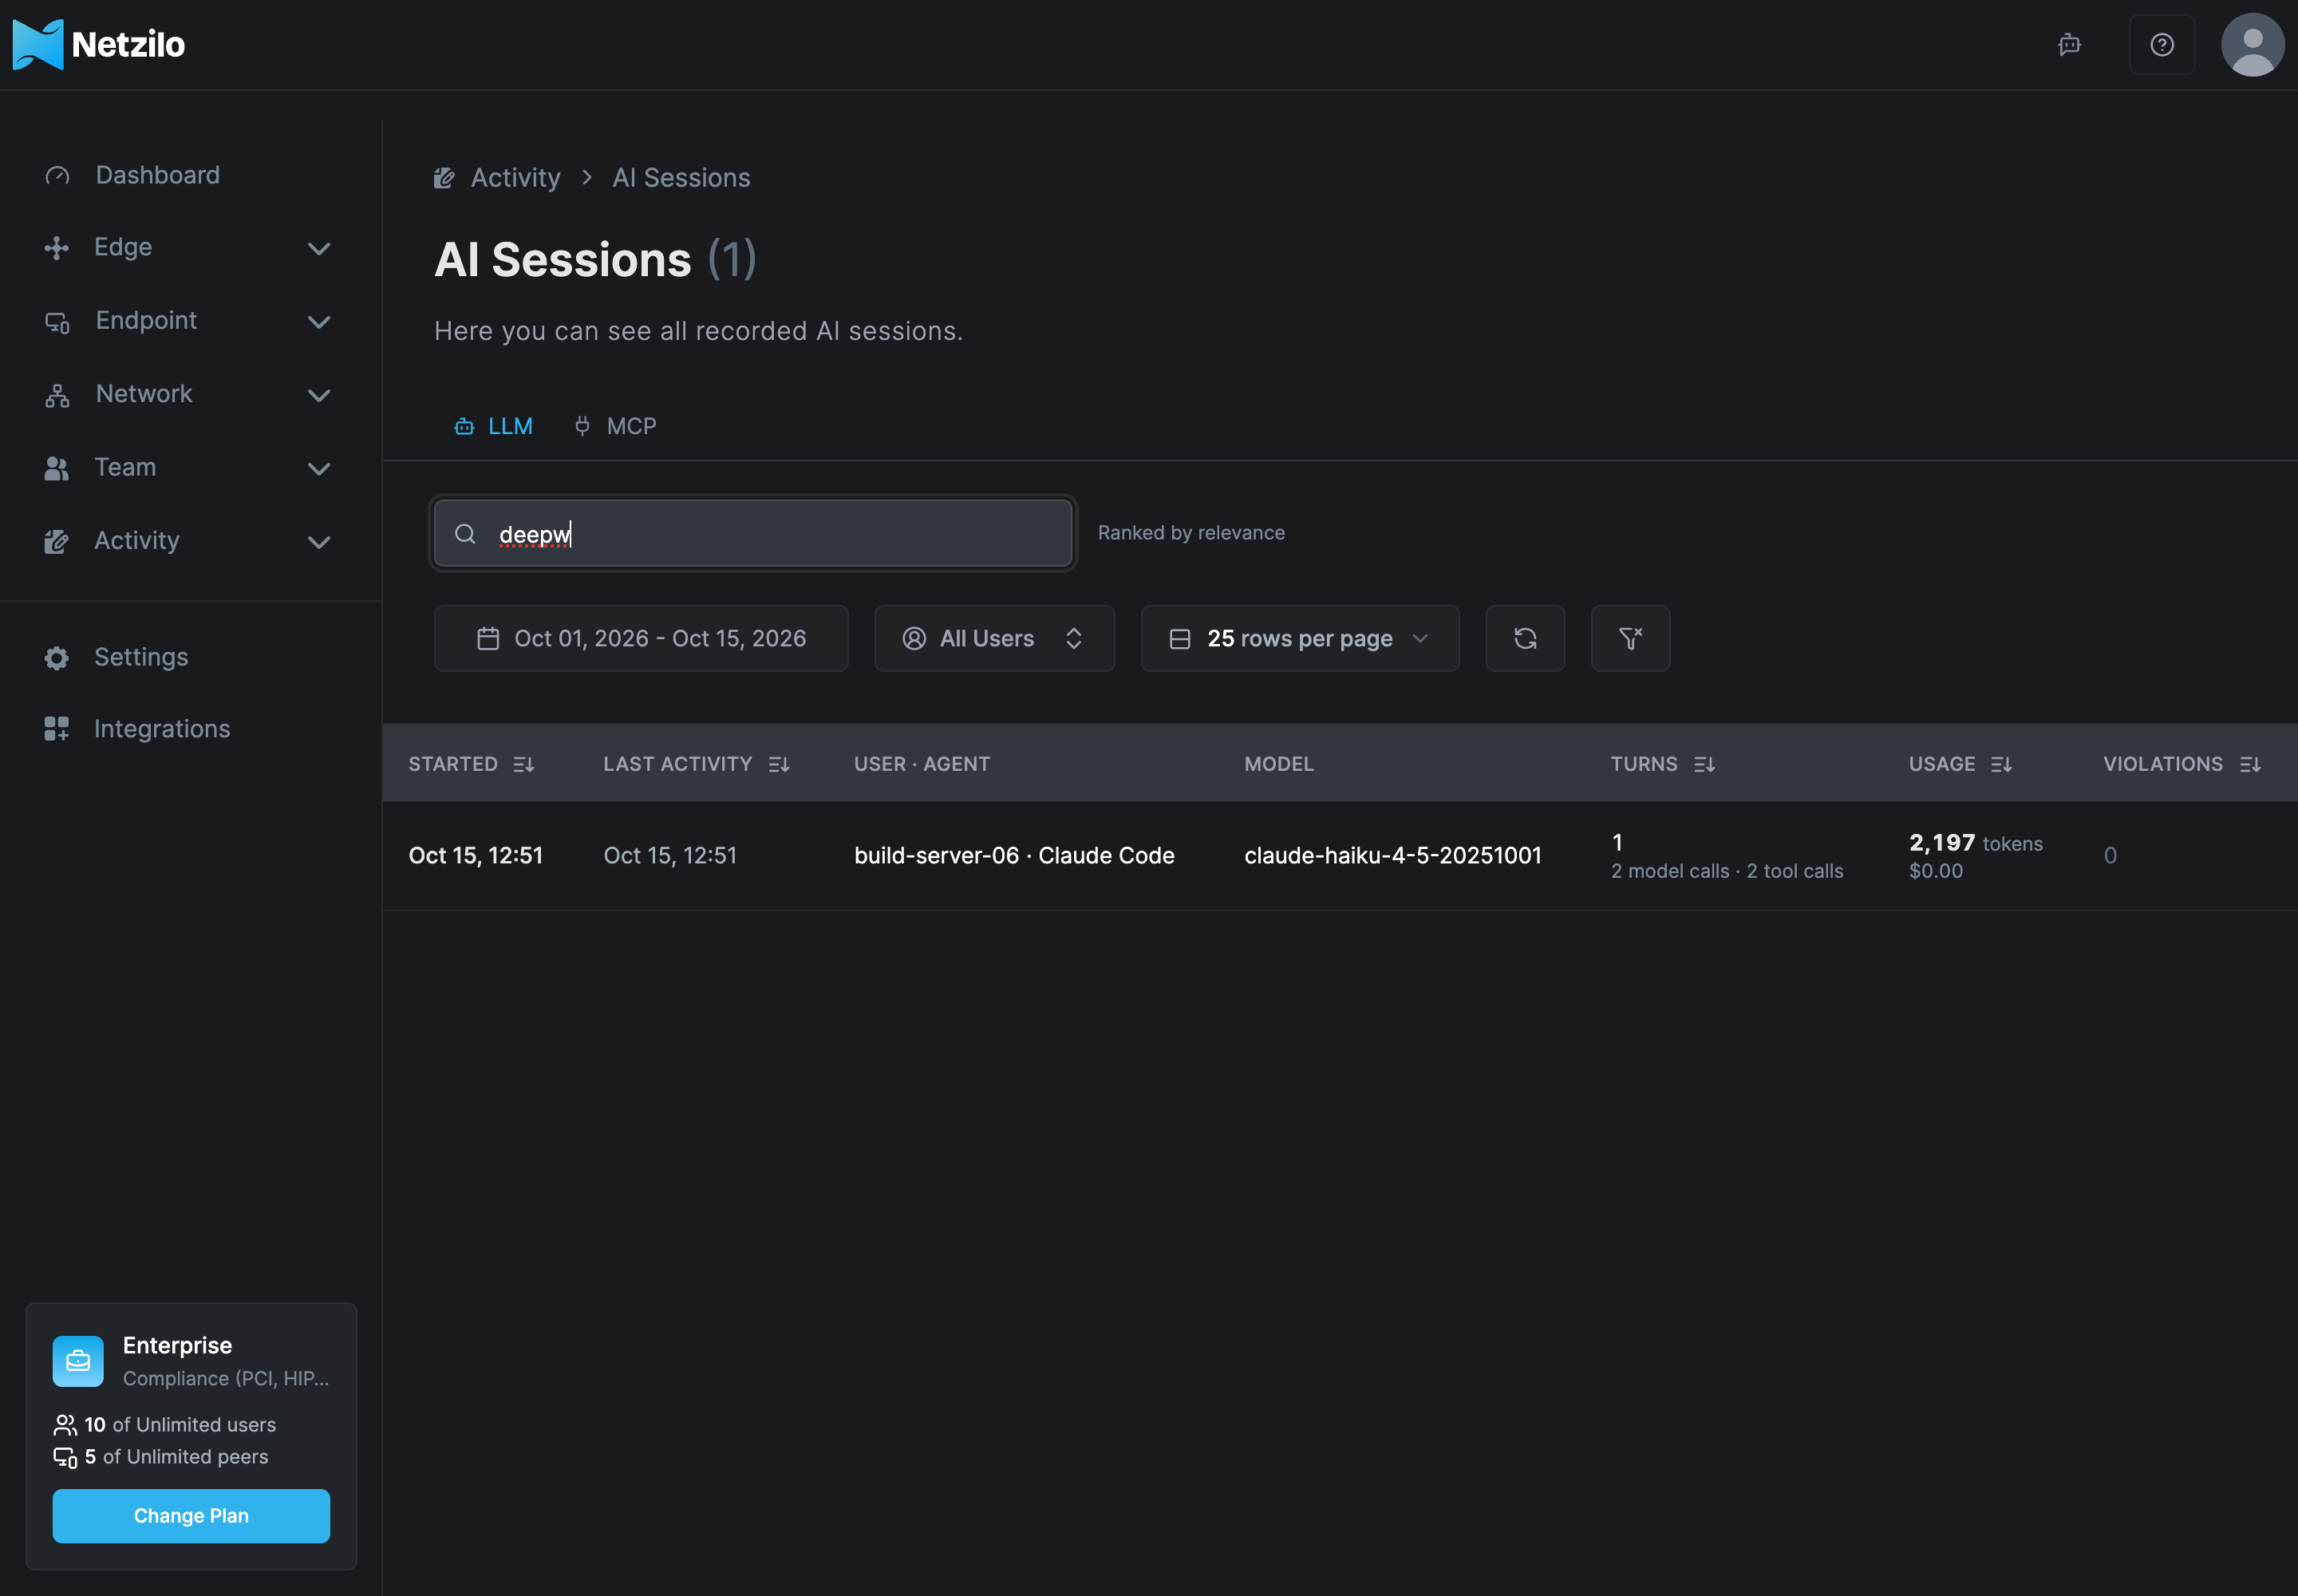Click the Settings gear icon in sidebar
Image resolution: width=2298 pixels, height=1596 pixels.
57,657
